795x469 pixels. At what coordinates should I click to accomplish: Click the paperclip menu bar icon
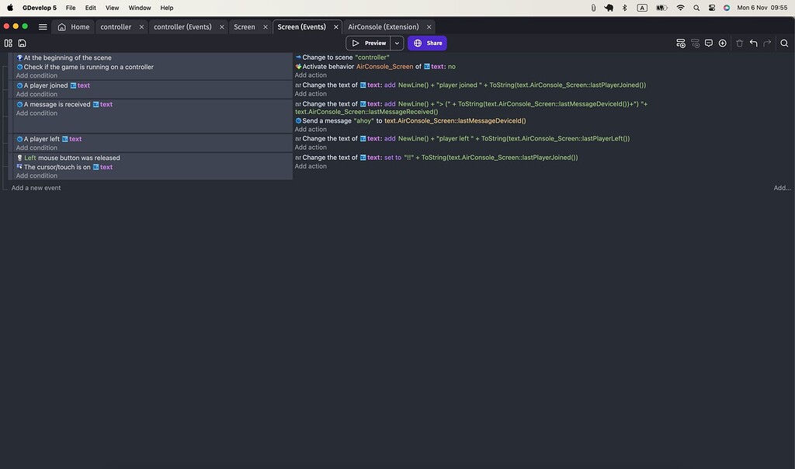pyautogui.click(x=593, y=8)
